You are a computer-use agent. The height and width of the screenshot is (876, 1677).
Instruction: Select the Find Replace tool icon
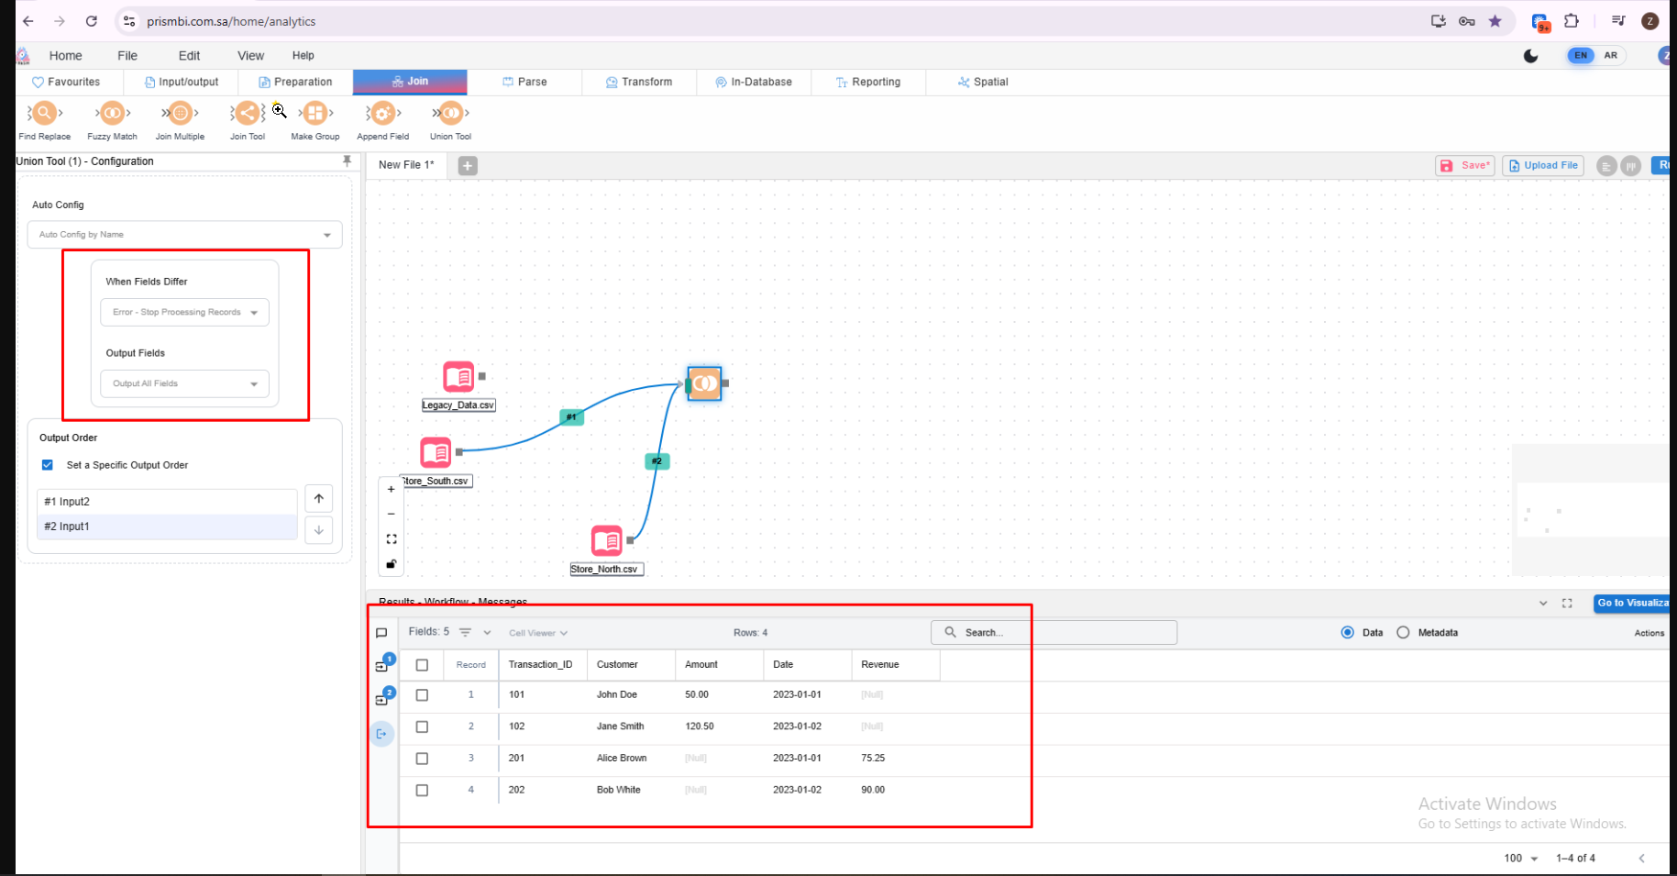tap(44, 114)
